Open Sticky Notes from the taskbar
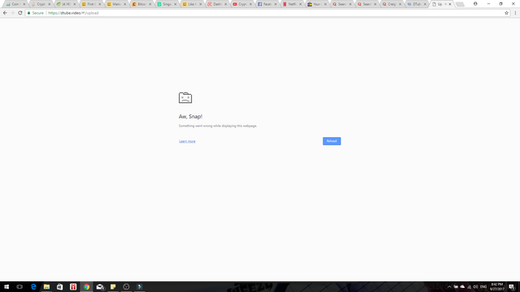This screenshot has height=292, width=520. pos(113,286)
